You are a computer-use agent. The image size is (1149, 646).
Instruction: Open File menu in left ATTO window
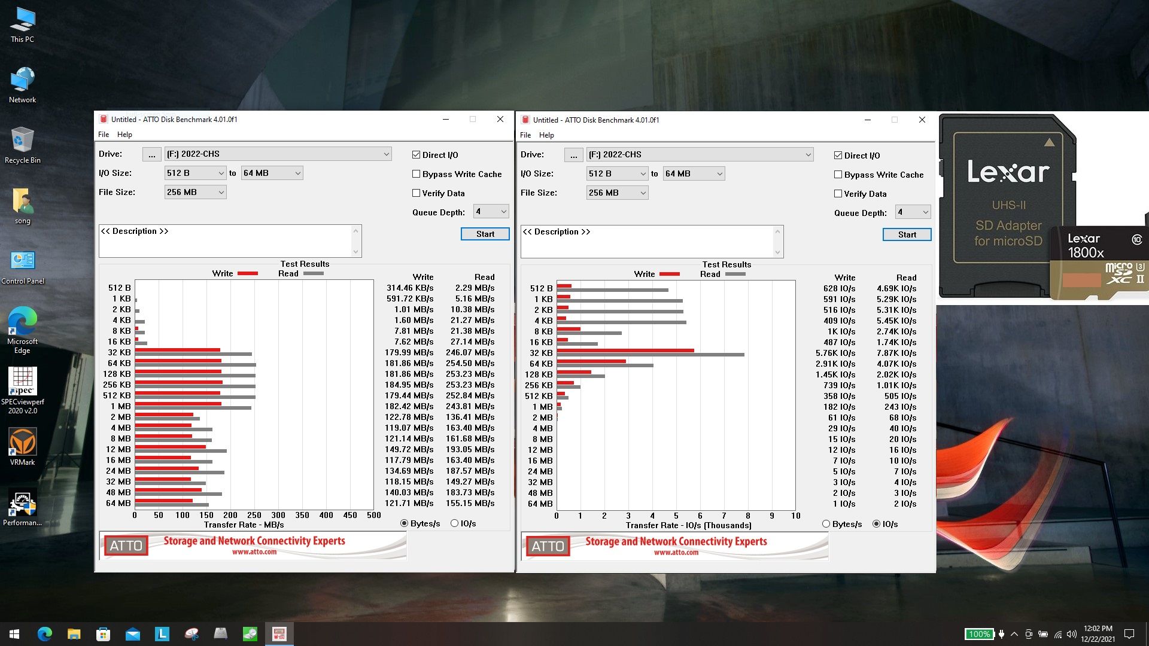click(104, 135)
